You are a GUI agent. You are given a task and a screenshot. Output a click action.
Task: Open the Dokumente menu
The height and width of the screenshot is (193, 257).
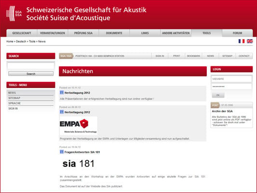click(114, 33)
